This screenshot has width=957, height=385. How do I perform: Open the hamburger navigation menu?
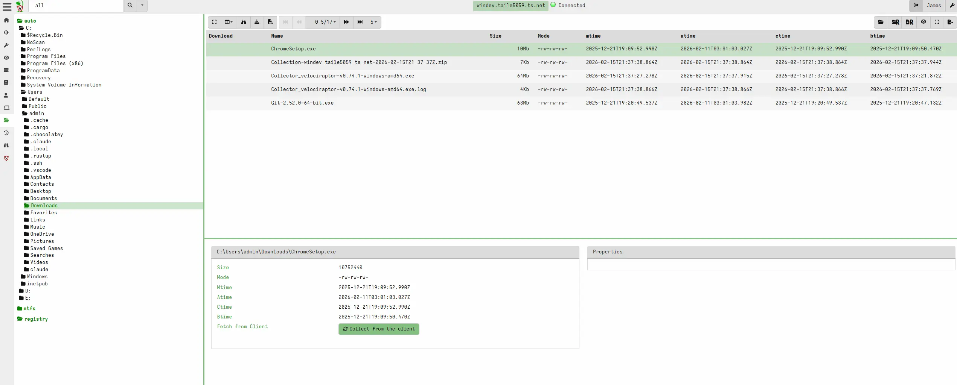[x=7, y=6]
